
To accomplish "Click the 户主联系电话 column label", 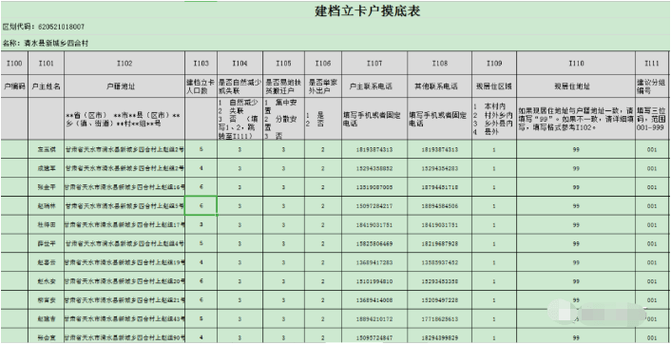I will tap(374, 86).
